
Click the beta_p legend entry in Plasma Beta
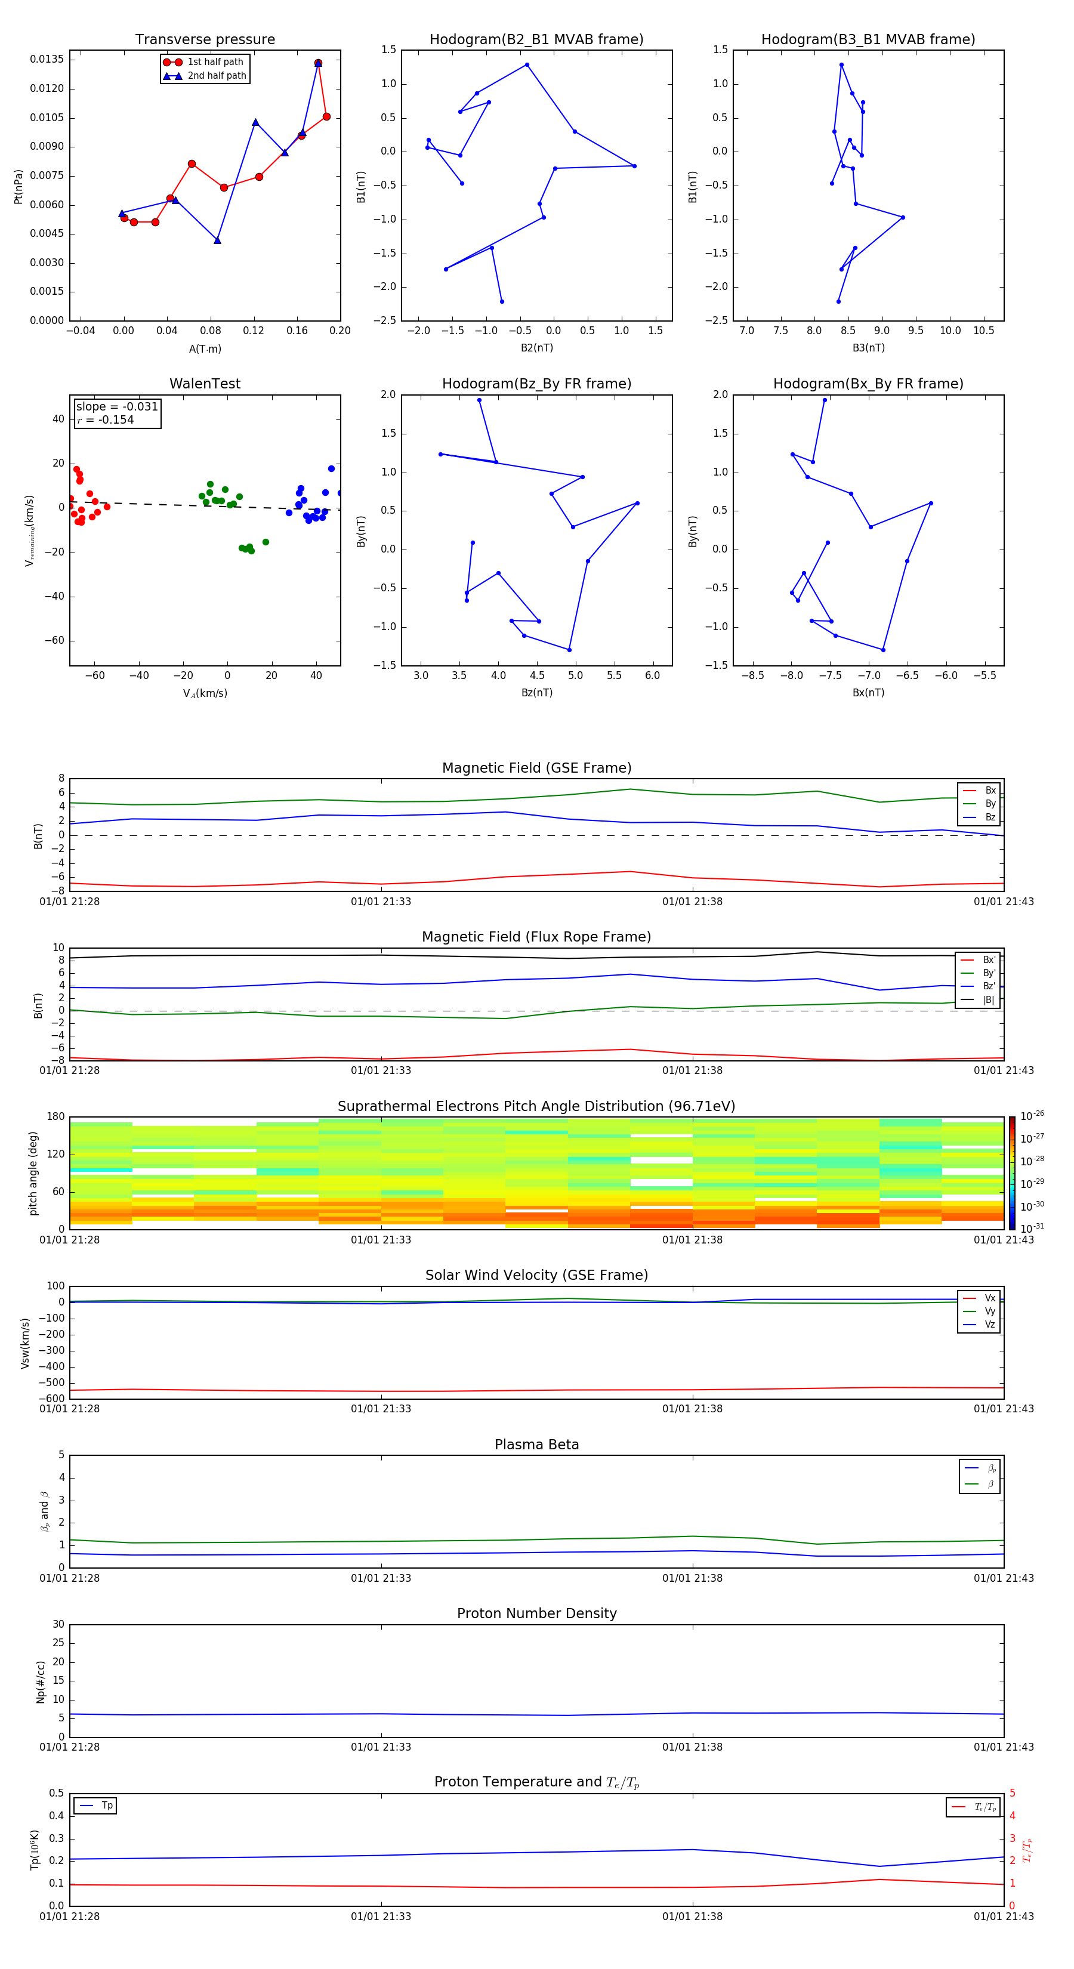tap(980, 1468)
